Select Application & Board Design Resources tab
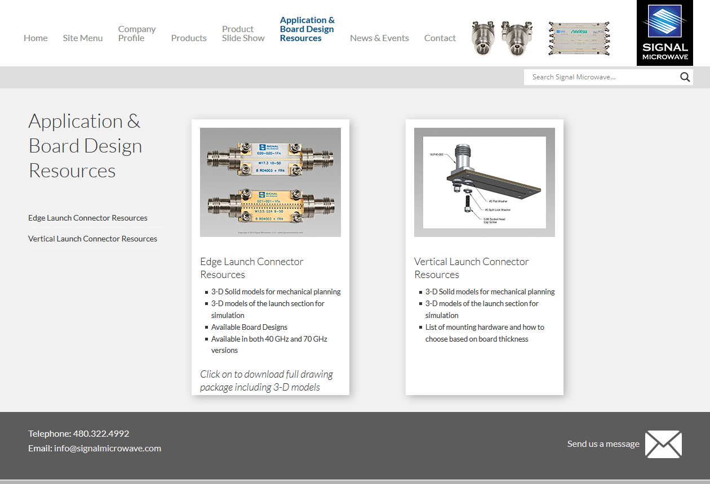 coord(307,29)
